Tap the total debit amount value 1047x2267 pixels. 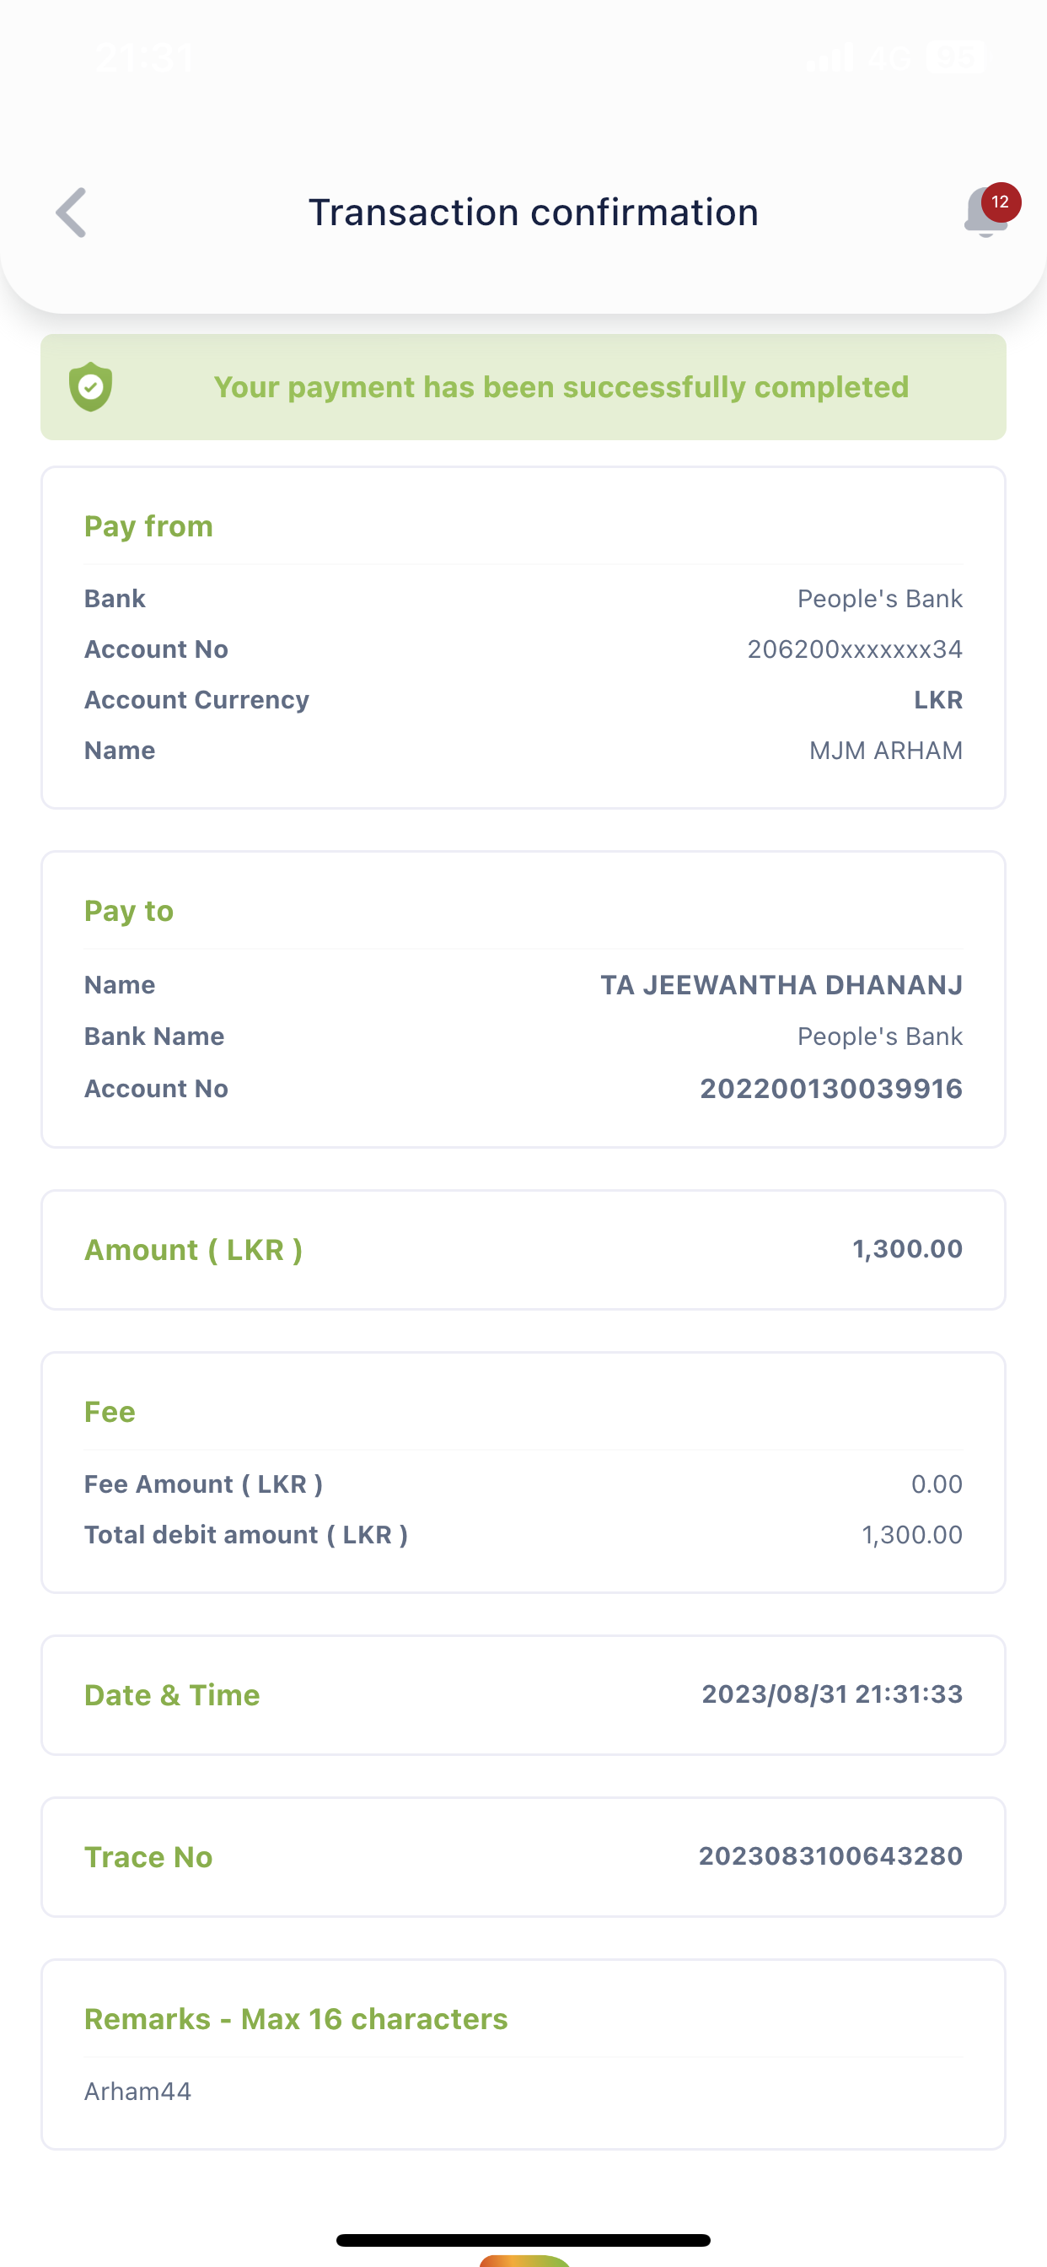(x=911, y=1535)
